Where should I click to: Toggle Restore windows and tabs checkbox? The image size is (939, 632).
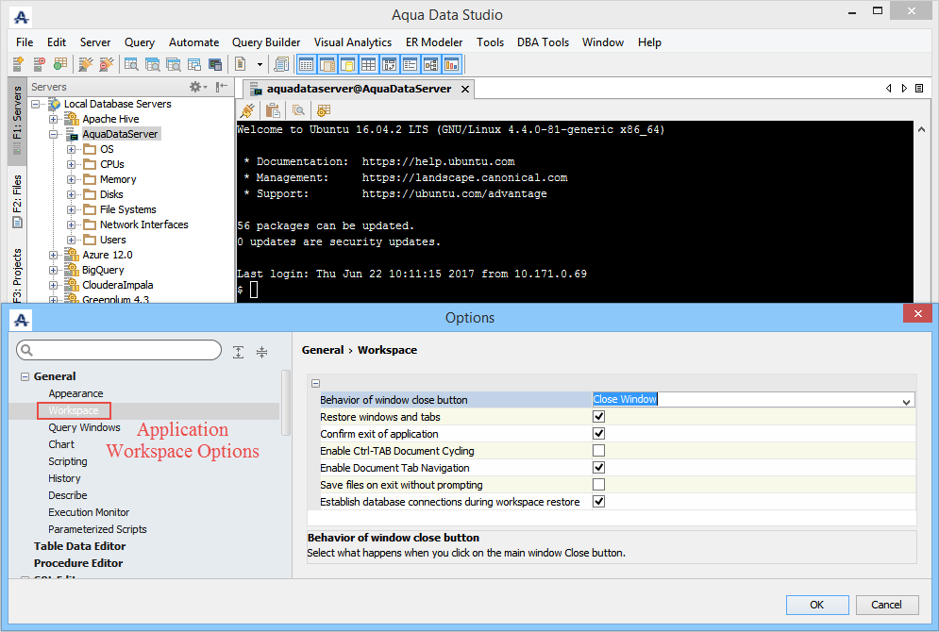(598, 417)
